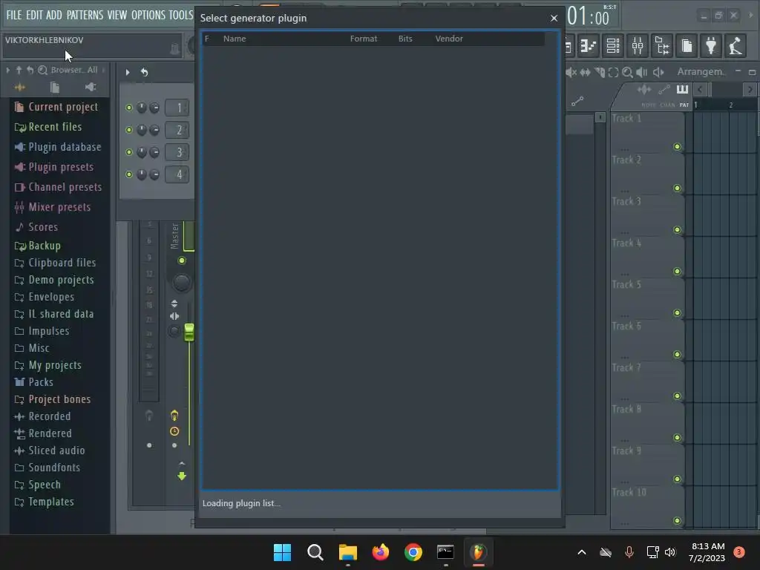Expand the Recent files folder
Viewport: 760px width, 570px height.
[48, 127]
